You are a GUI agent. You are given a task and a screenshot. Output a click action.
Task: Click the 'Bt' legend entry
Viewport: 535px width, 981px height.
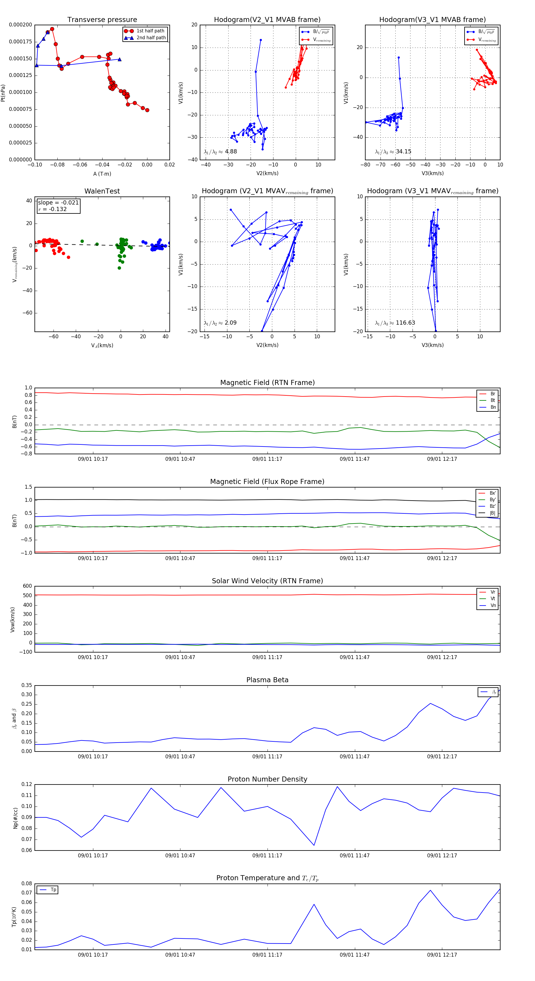pos(488,400)
